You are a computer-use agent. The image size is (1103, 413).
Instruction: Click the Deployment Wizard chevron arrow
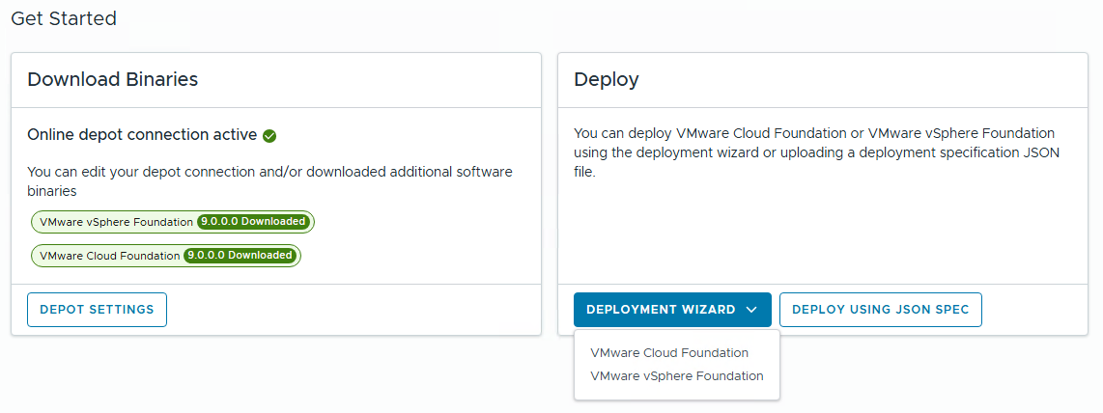(x=751, y=310)
